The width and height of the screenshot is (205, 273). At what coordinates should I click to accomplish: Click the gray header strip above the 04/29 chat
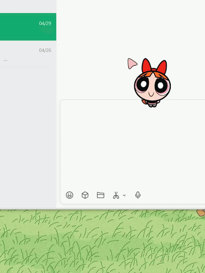point(28,6)
